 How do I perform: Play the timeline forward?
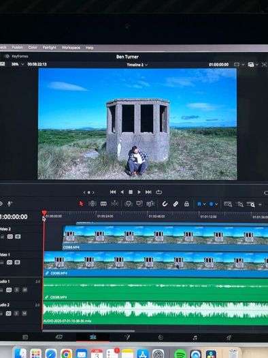(x=139, y=192)
